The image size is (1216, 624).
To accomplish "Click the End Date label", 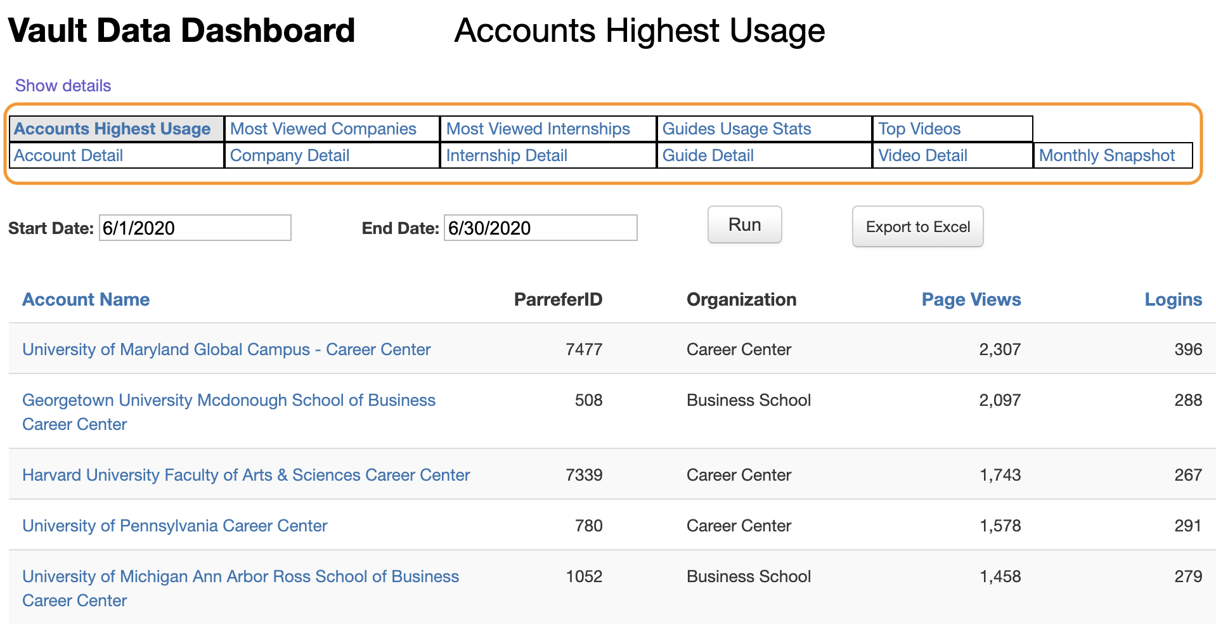I will coord(400,228).
